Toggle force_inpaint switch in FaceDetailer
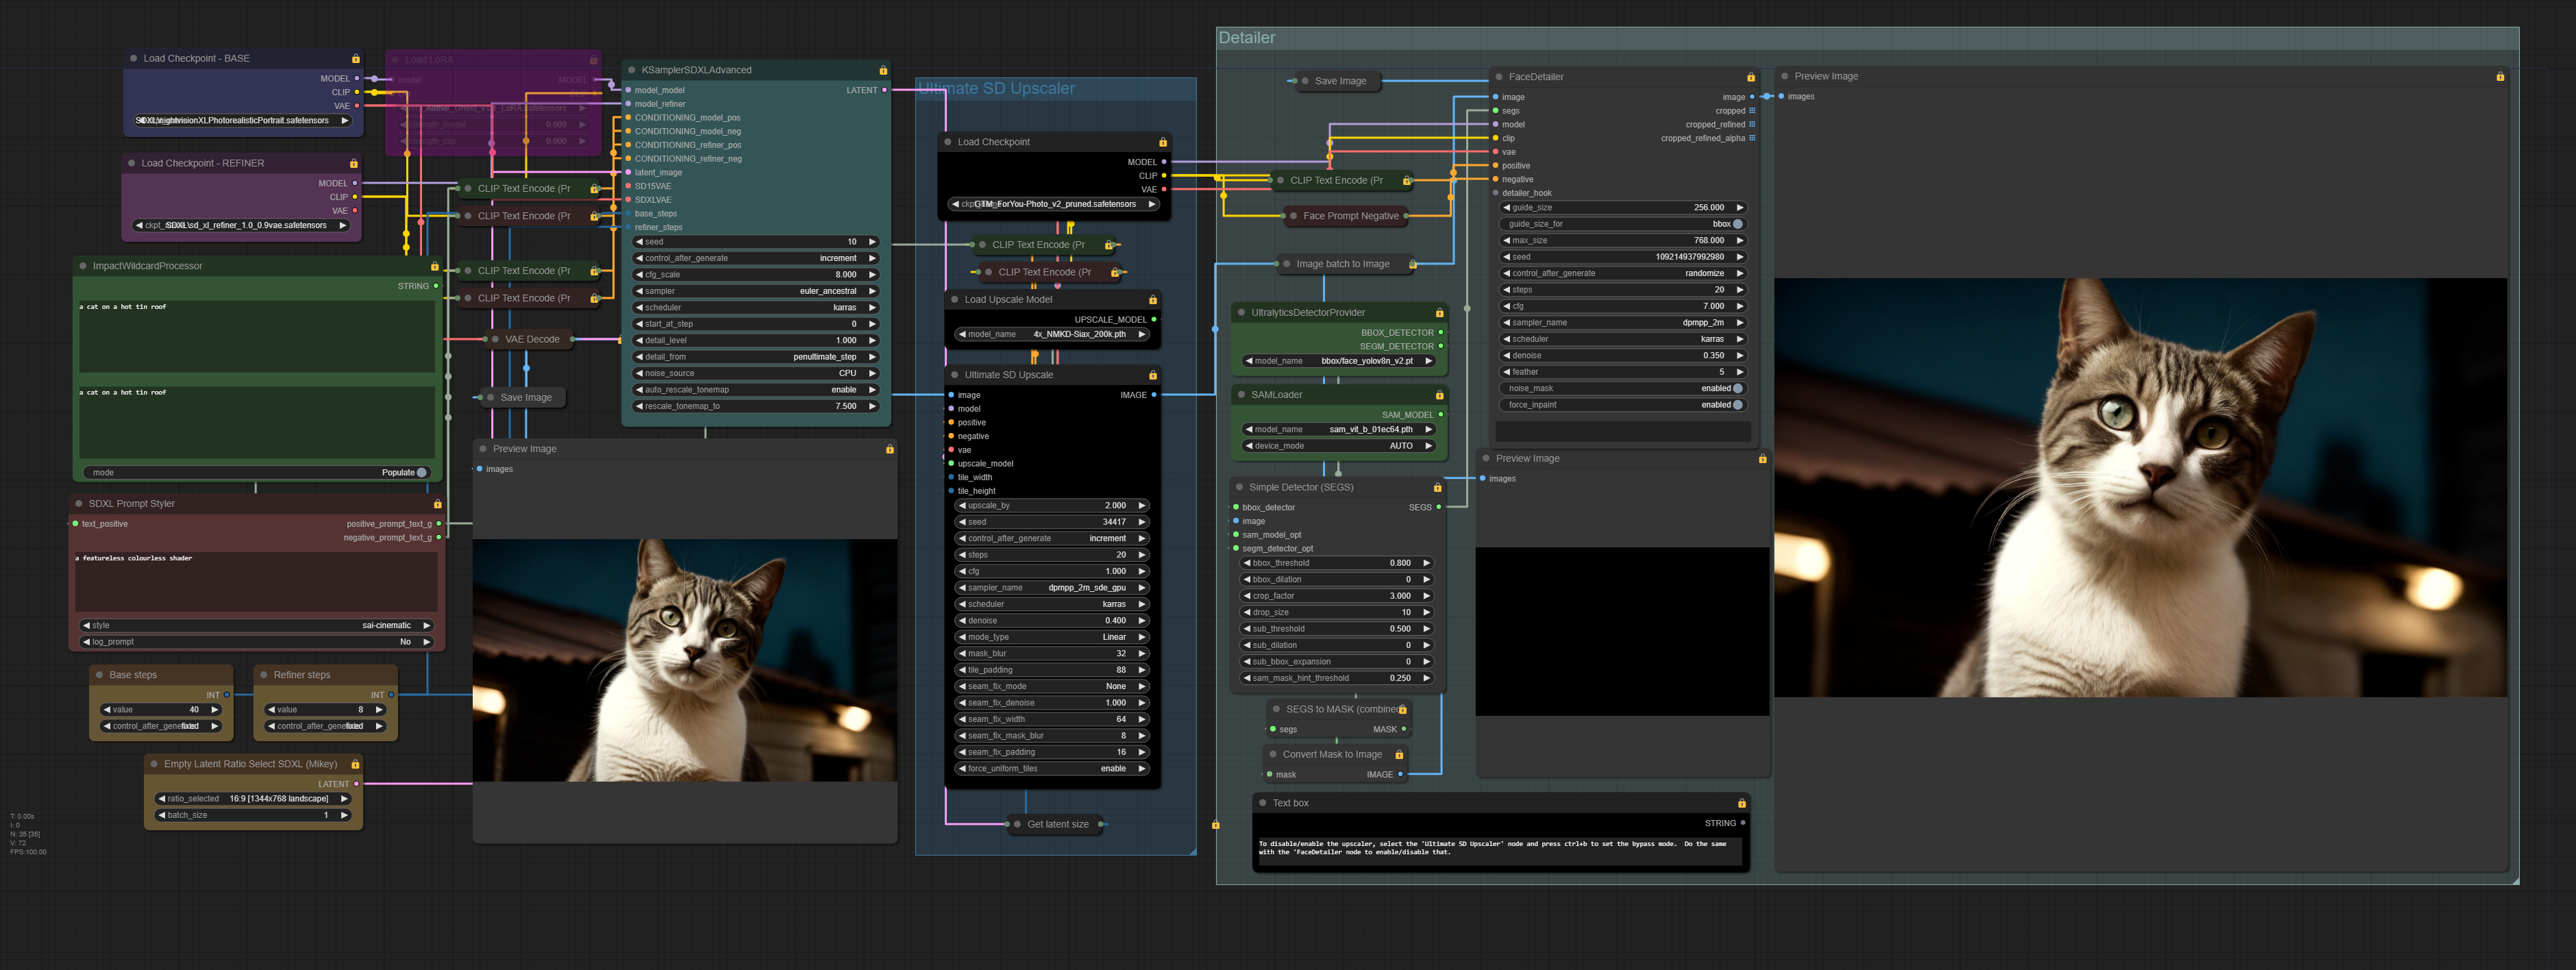 pyautogui.click(x=1737, y=405)
